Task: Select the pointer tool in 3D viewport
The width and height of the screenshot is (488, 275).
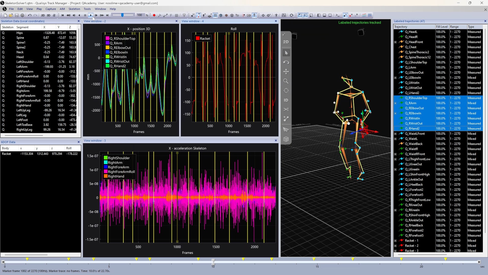Action: coord(286,53)
